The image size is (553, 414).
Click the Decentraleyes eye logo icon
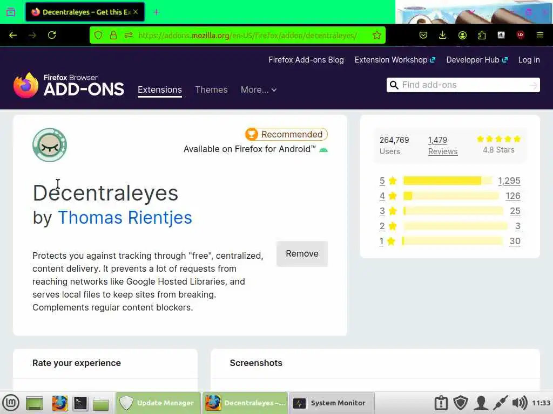click(50, 144)
